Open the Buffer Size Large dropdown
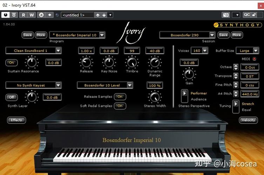The height and width of the screenshot is (175, 264). (256, 50)
